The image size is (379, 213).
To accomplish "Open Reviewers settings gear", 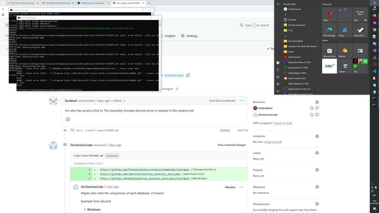I will pos(317,102).
